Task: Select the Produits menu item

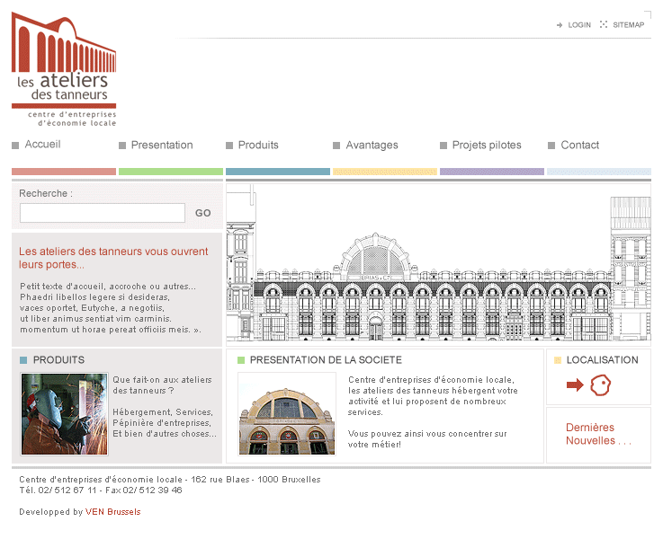Action: click(258, 146)
